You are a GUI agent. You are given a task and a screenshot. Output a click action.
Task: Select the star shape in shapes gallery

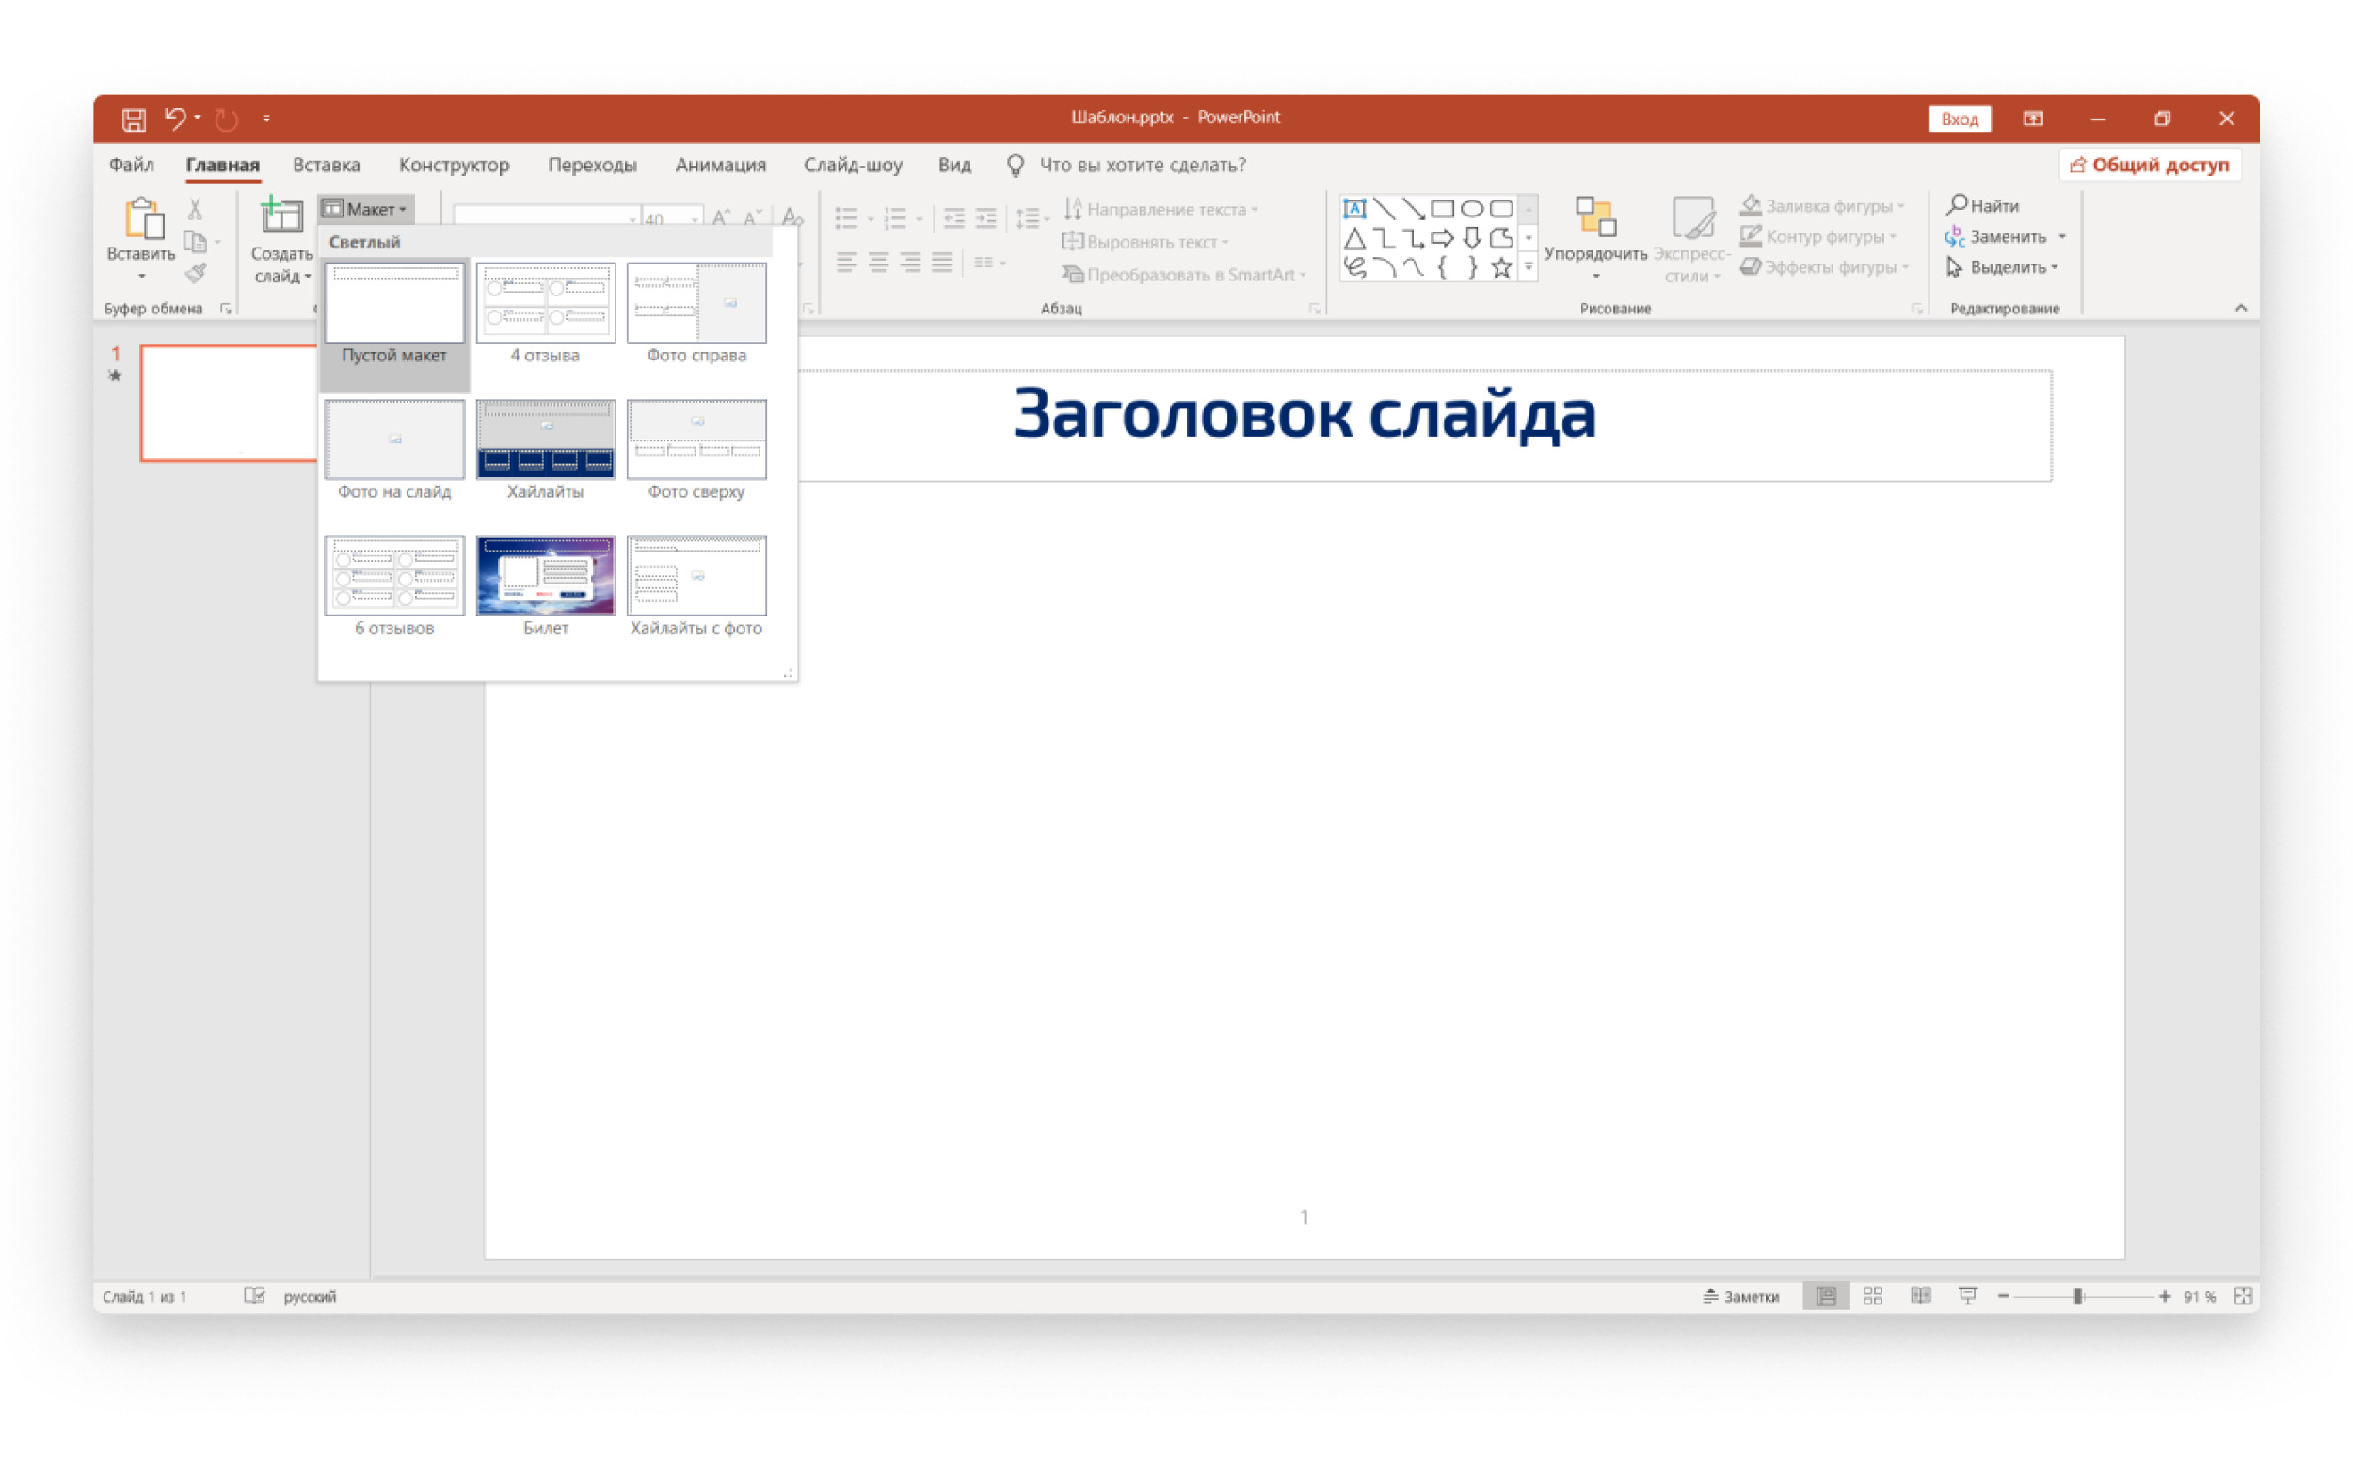[x=1500, y=267]
